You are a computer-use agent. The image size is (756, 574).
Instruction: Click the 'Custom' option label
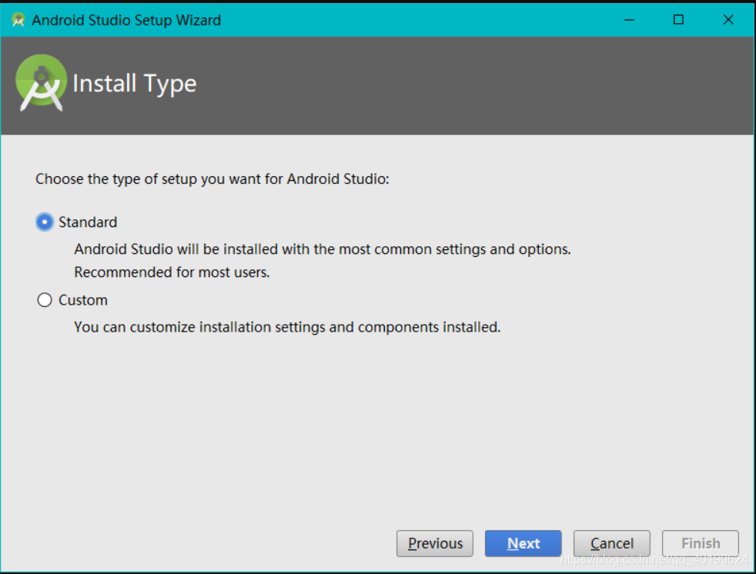[x=83, y=300]
